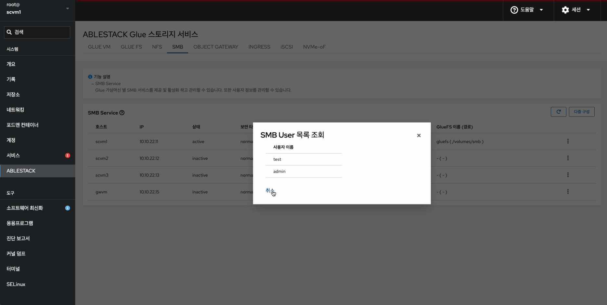Click host name scvm1 in the table
Screen dimensions: 607x305
(x=101, y=141)
